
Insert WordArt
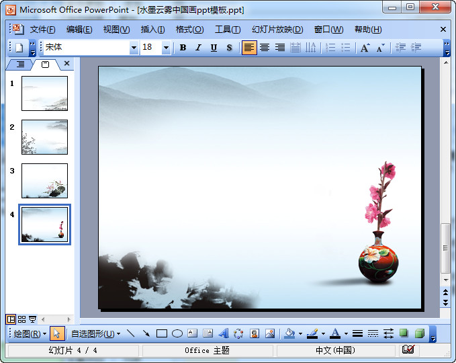coord(224,333)
